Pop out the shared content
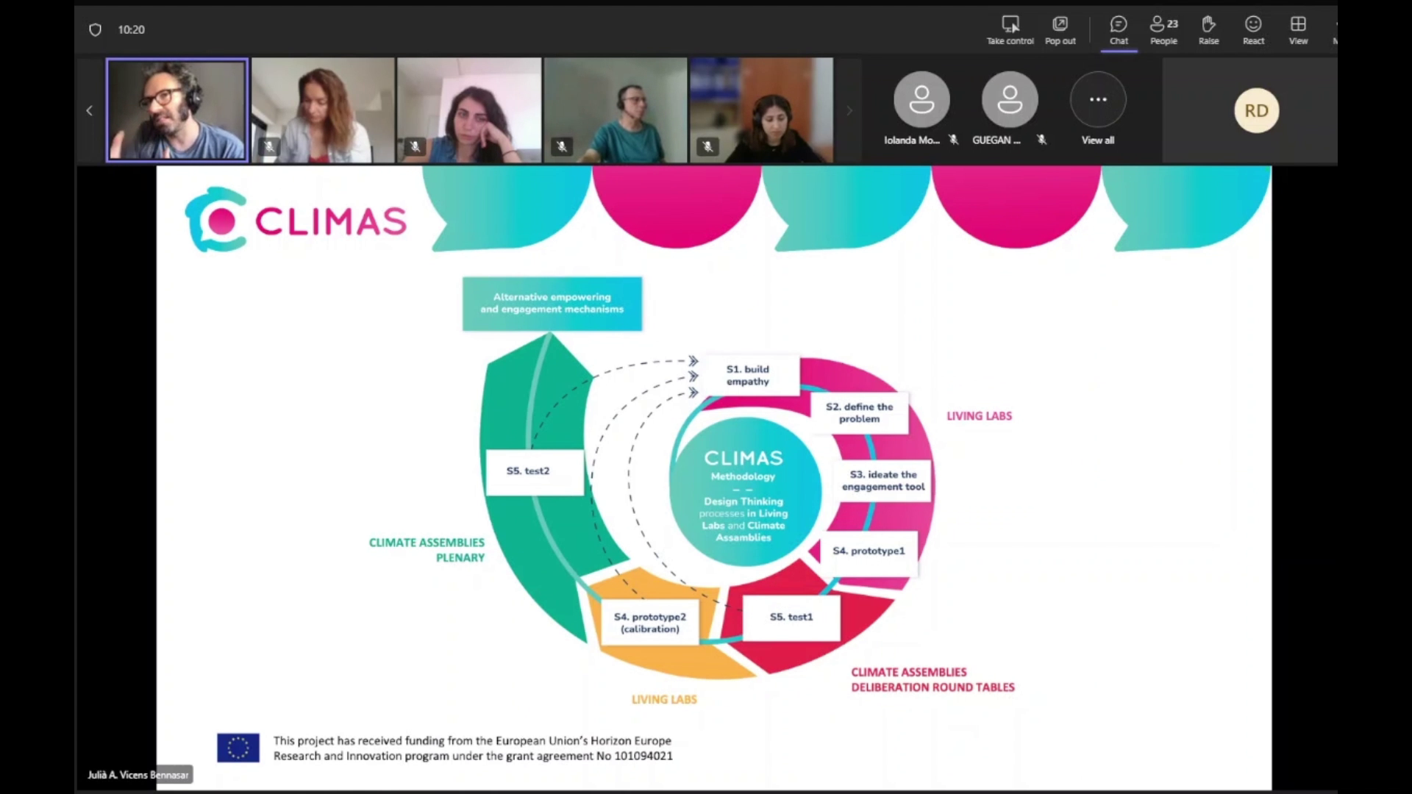This screenshot has height=794, width=1412. click(x=1060, y=31)
